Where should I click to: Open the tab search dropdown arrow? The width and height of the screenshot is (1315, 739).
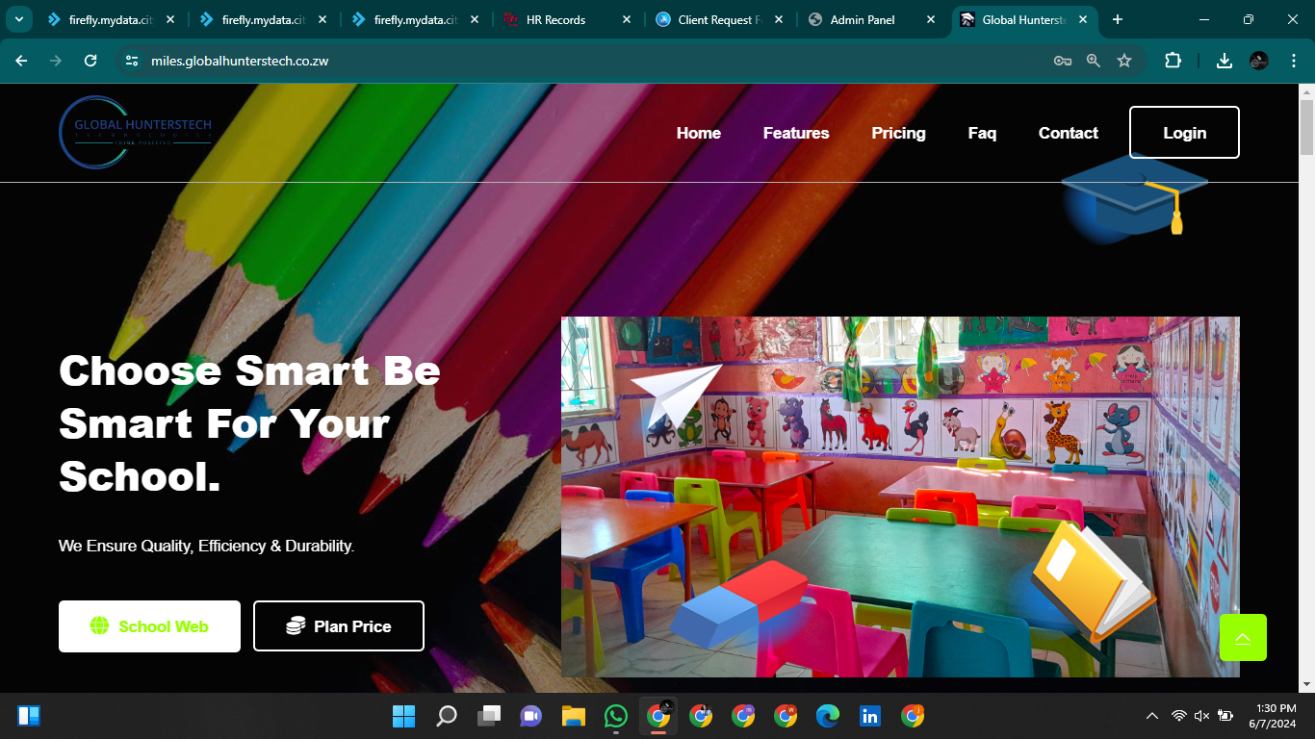point(18,19)
